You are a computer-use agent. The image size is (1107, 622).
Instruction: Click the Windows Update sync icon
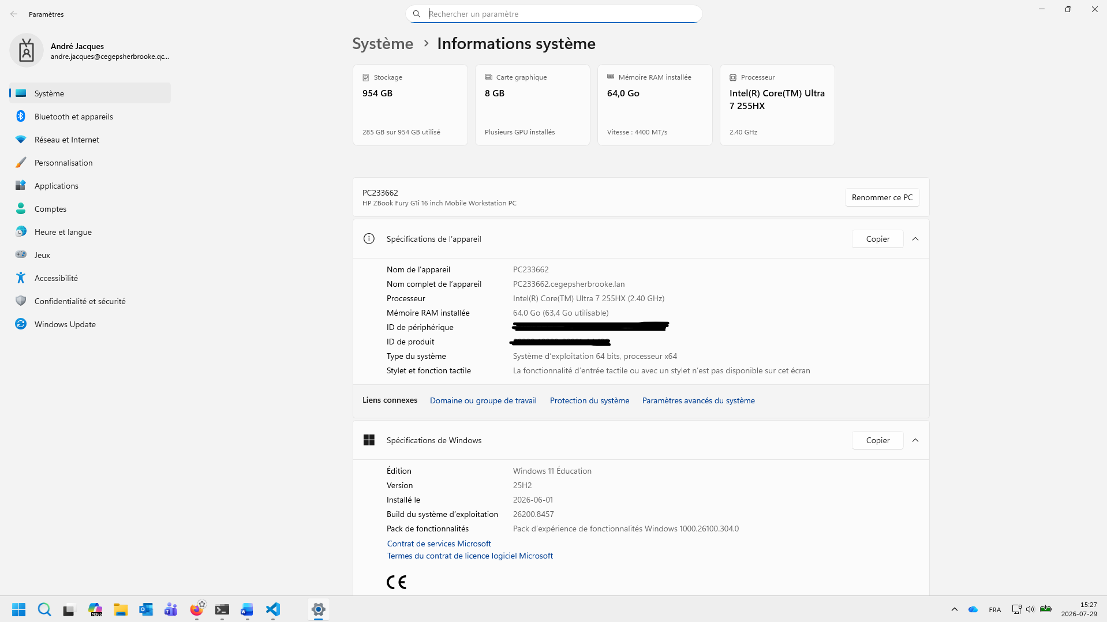point(21,324)
